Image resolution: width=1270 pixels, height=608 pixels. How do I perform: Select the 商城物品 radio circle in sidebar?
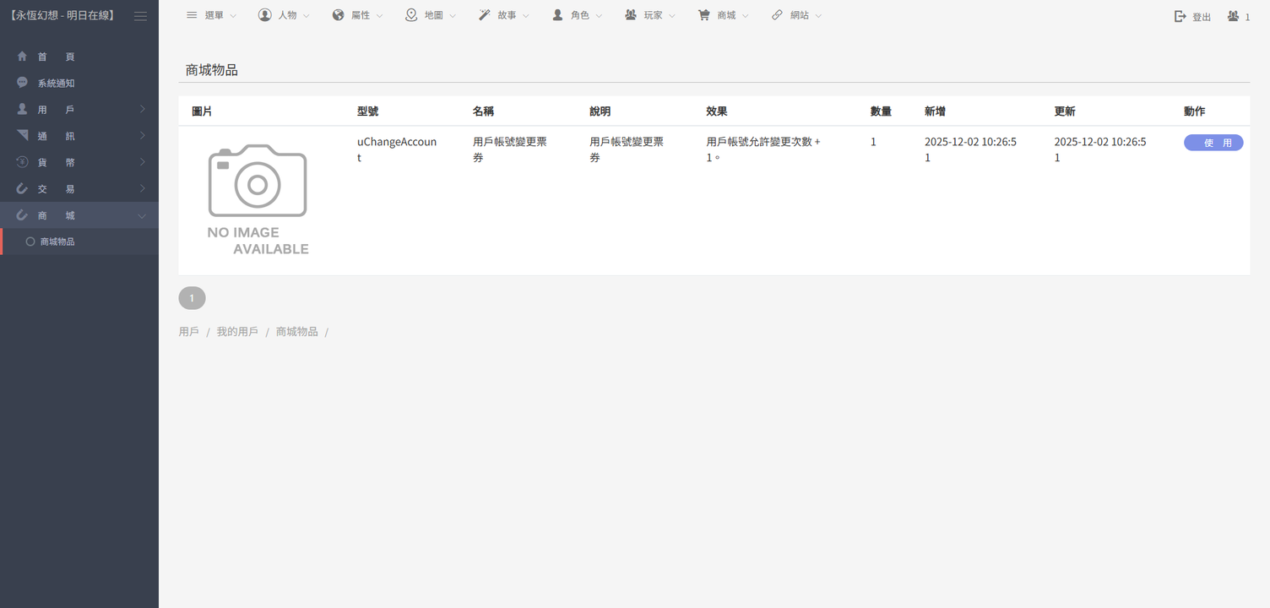point(30,242)
